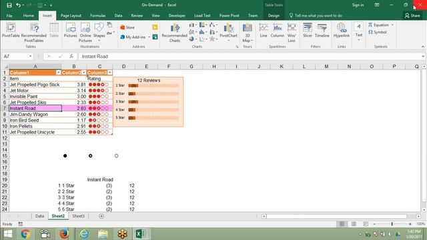Insert a PivotChart
This screenshot has height=240, width=427.
228,32
